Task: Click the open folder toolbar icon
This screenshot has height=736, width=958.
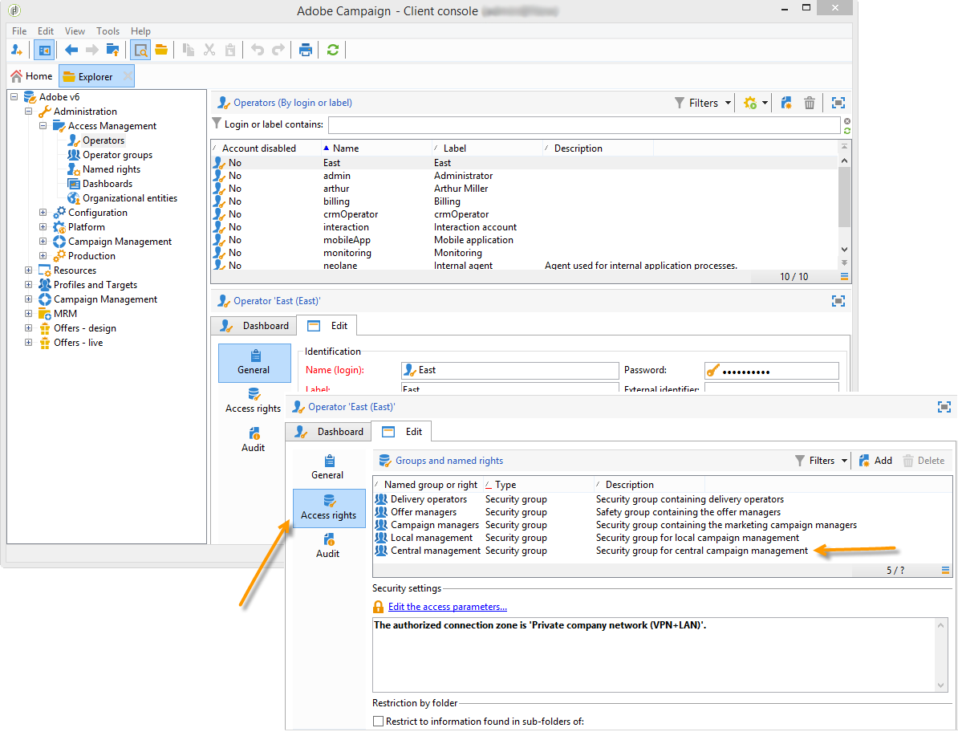Action: [161, 50]
